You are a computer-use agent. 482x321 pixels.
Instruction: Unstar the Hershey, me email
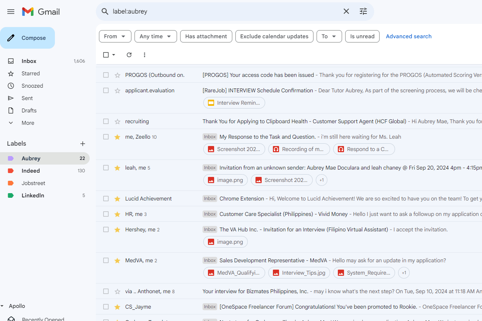pyautogui.click(x=118, y=229)
